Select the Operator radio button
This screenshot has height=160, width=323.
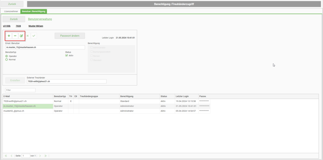(x=7, y=56)
